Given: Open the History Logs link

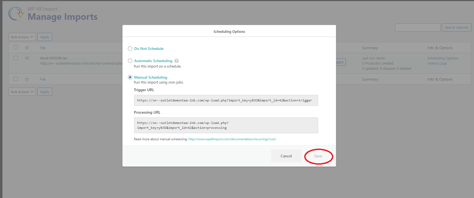Looking at the screenshot, I should click(437, 63).
